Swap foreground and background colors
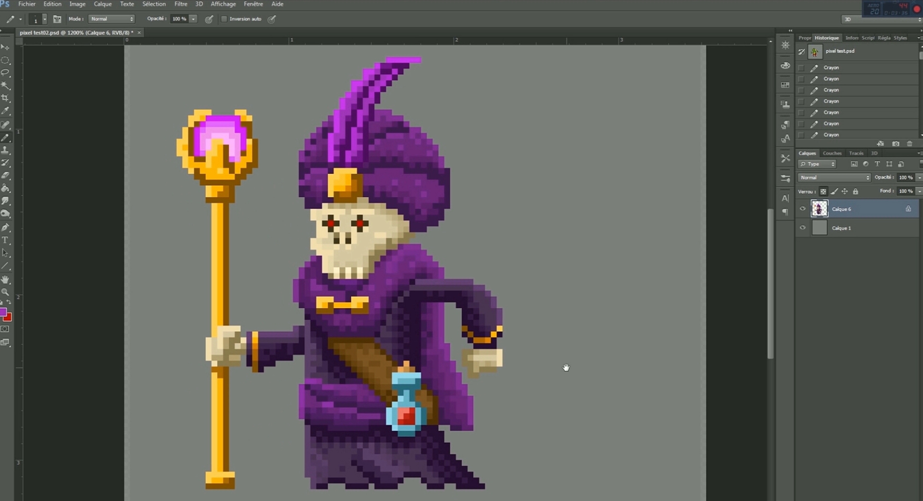This screenshot has height=501, width=923. (9, 302)
